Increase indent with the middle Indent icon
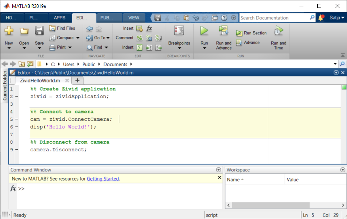The height and width of the screenshot is (219, 347). (149, 48)
